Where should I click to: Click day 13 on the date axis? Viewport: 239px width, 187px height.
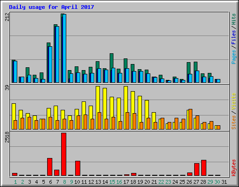(x=98, y=182)
